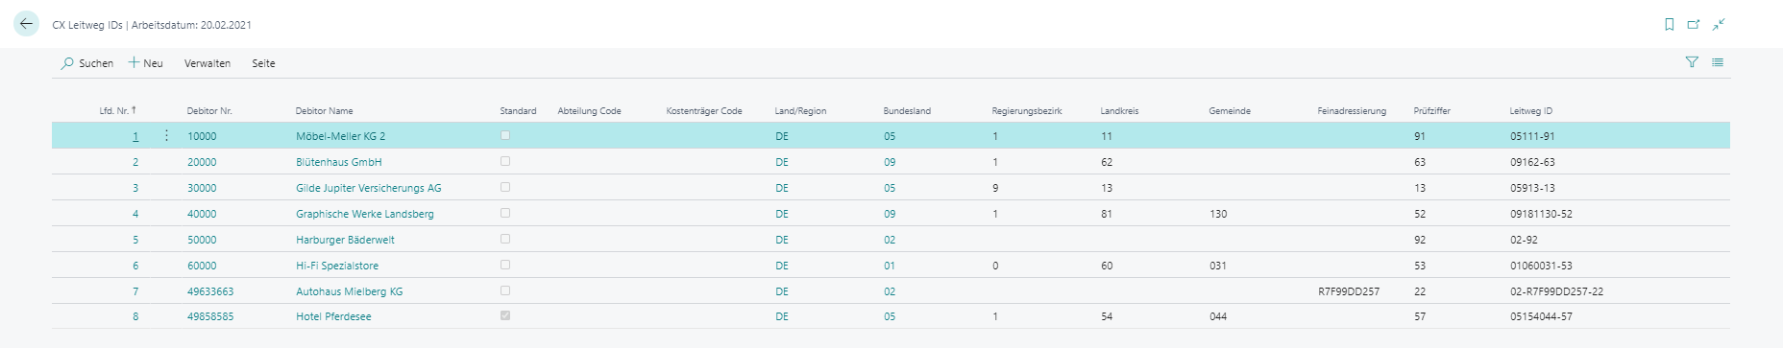Click DE region for Harburger Bäderwelt
Image resolution: width=1783 pixels, height=348 pixels.
(782, 240)
